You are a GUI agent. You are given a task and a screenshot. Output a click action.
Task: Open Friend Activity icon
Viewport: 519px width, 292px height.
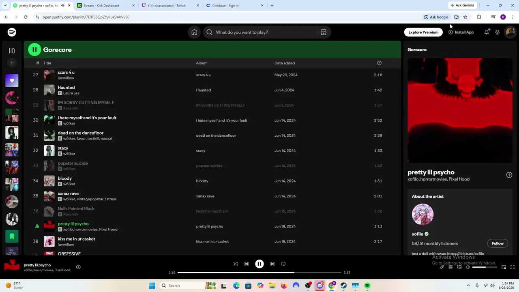tap(498, 32)
